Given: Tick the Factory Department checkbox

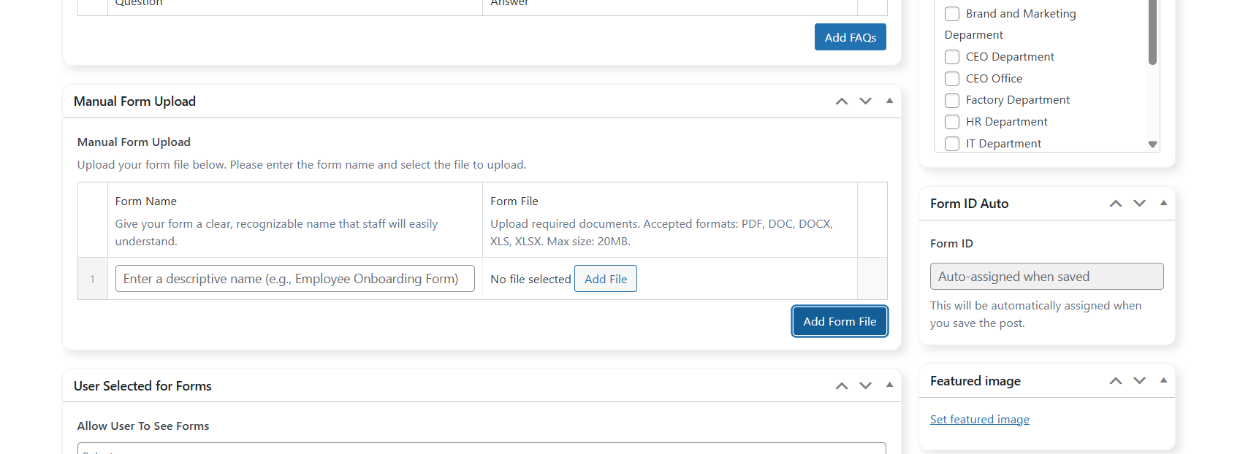Looking at the screenshot, I should tap(952, 100).
